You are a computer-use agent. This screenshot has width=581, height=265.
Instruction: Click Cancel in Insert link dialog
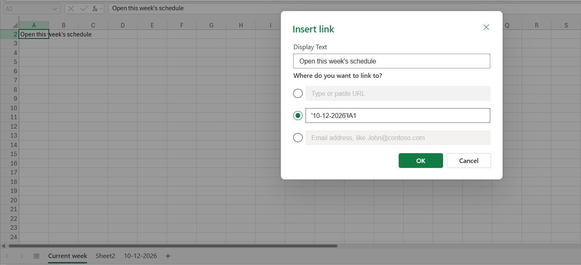click(469, 161)
